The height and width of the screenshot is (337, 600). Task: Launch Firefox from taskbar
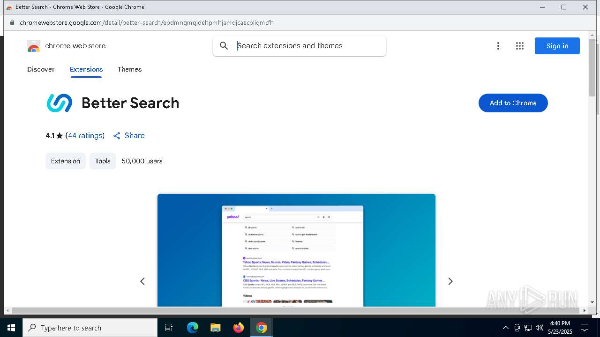pyautogui.click(x=239, y=328)
